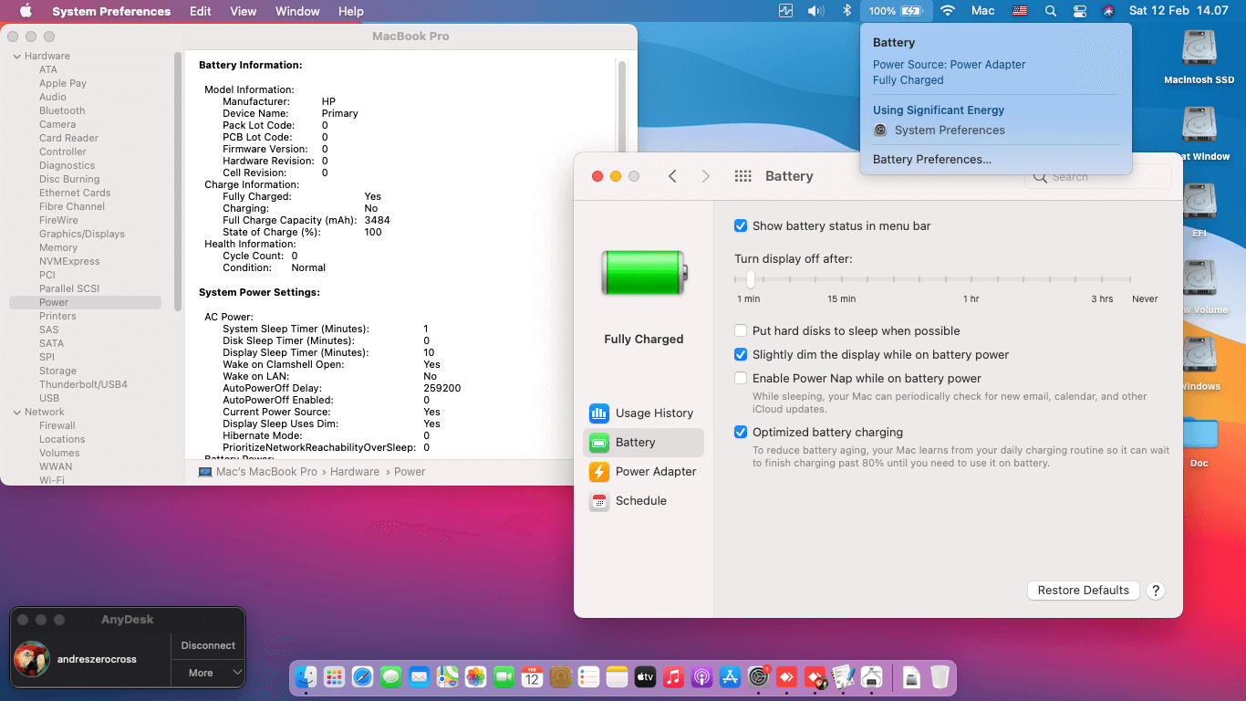Open Control Center from the menu bar
1246x701 pixels.
1080,11
